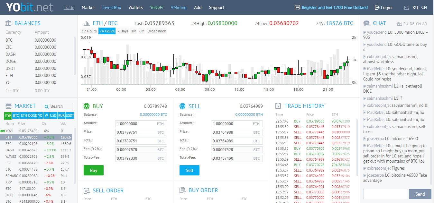Click the green plus Buy icon
The width and height of the screenshot is (434, 203).
point(87,106)
